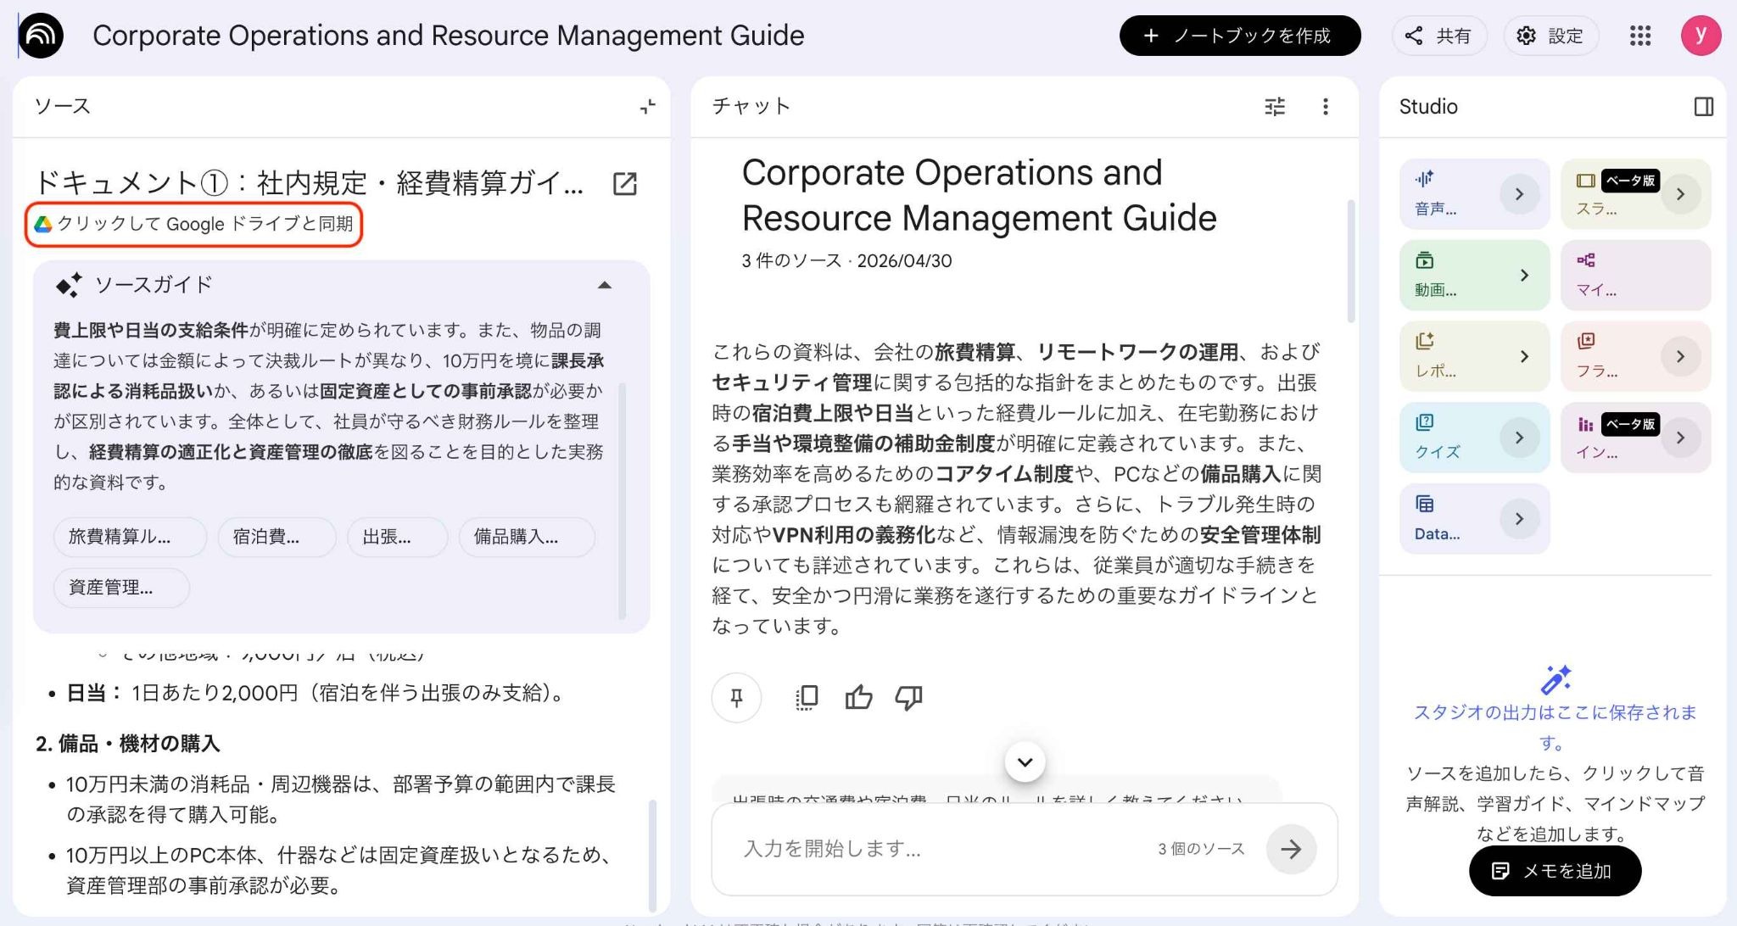Click the quiz icon

click(x=1424, y=422)
